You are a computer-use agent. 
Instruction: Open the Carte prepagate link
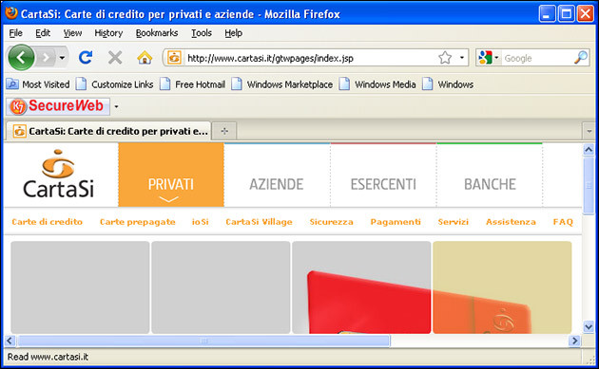(138, 222)
